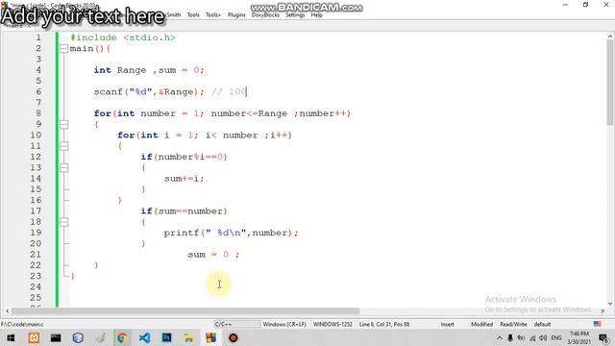Open Photoshop from the taskbar

[166, 337]
